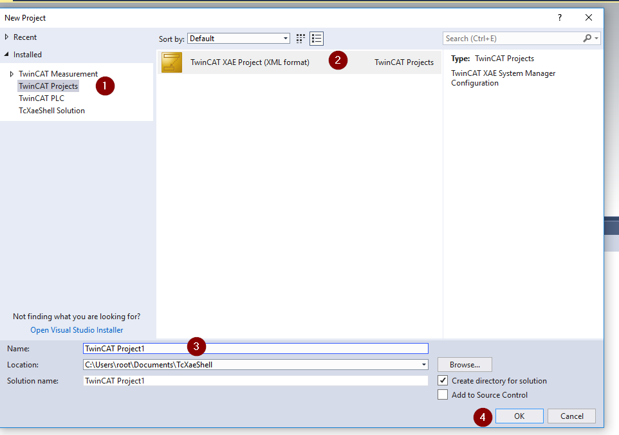The height and width of the screenshot is (435, 619).
Task: Select TwinCAT XAE Project (XML format) template
Action: point(299,62)
